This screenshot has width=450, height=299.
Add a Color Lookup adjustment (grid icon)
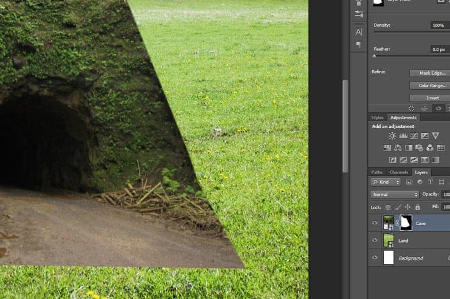click(440, 147)
